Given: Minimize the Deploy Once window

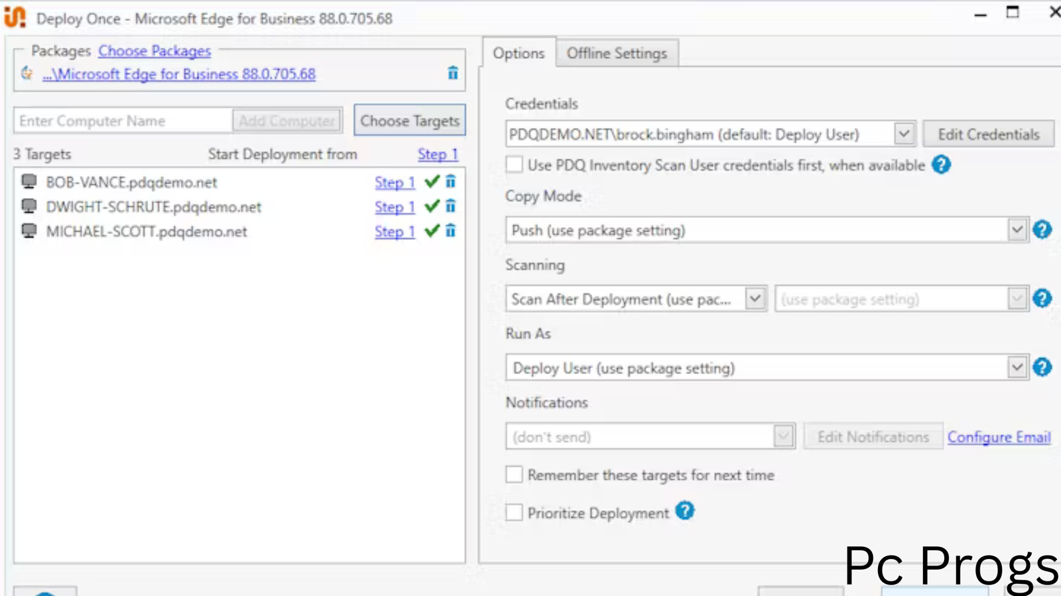Looking at the screenshot, I should click(981, 13).
